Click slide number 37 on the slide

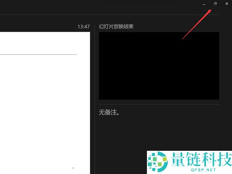click(x=73, y=168)
